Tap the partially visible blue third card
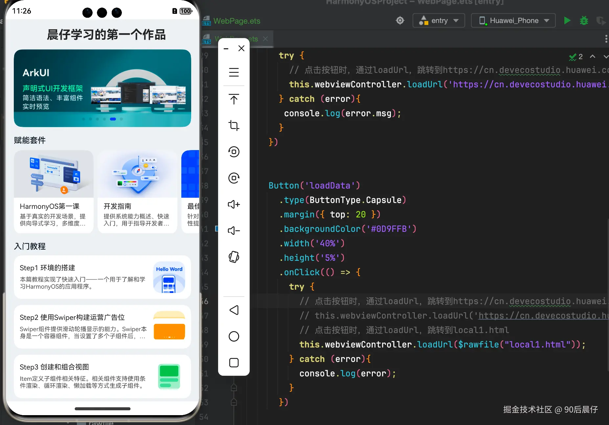The height and width of the screenshot is (425, 609). pos(190,192)
